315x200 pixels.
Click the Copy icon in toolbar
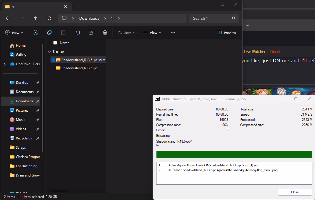point(49,33)
